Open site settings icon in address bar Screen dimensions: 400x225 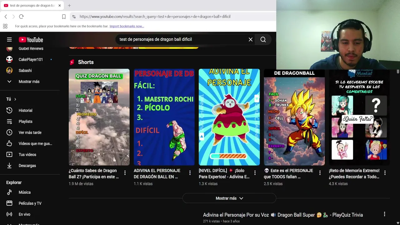click(x=73, y=17)
